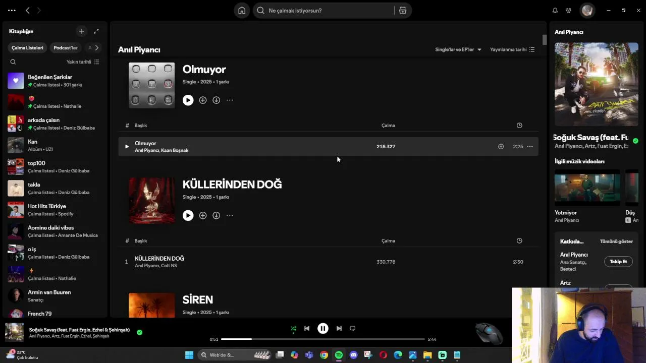
Task: Open the Kan album by UZI
Action: point(55,145)
